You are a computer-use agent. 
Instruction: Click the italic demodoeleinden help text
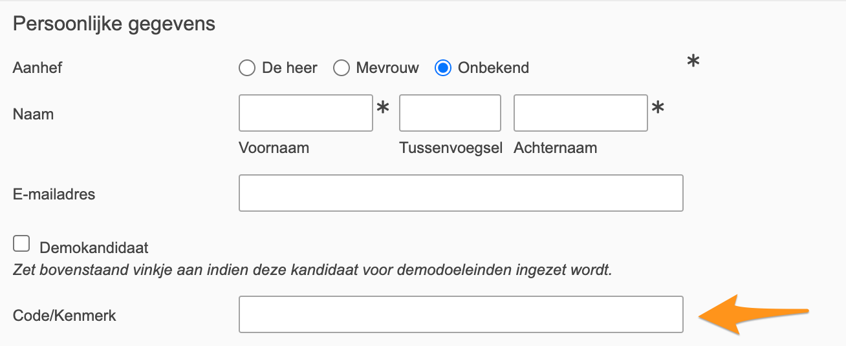[x=312, y=269]
